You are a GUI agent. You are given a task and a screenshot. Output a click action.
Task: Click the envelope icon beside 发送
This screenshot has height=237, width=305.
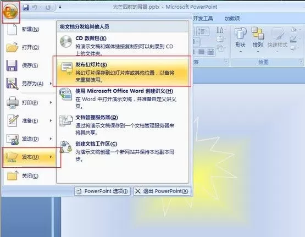click(13, 139)
